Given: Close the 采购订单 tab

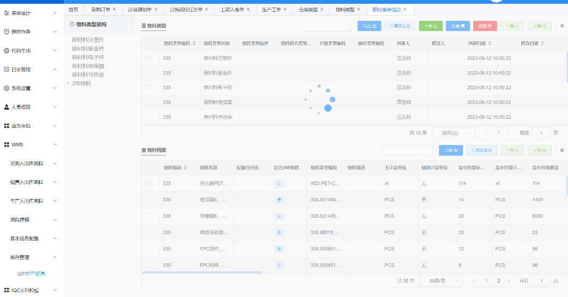Looking at the screenshot, I should pos(114,10).
